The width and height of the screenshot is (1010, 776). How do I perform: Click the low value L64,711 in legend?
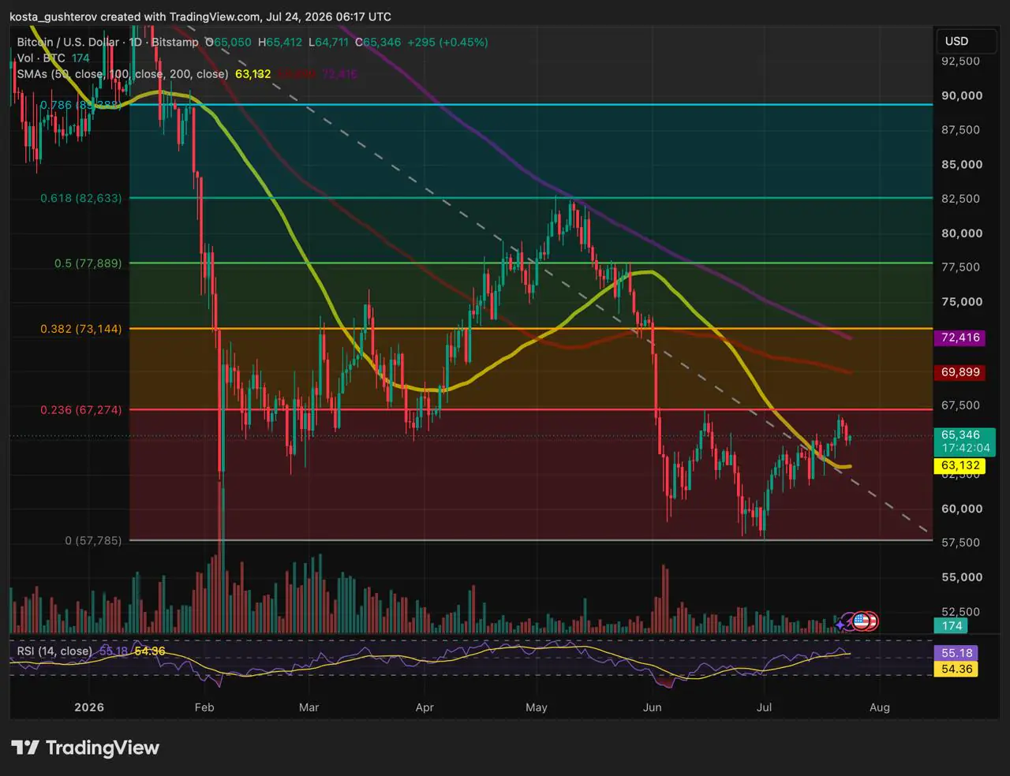tap(328, 42)
